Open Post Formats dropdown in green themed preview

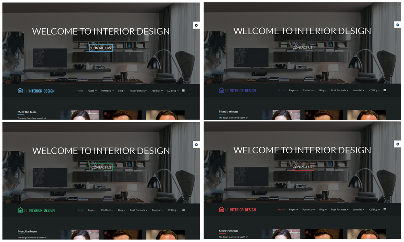[139, 210]
